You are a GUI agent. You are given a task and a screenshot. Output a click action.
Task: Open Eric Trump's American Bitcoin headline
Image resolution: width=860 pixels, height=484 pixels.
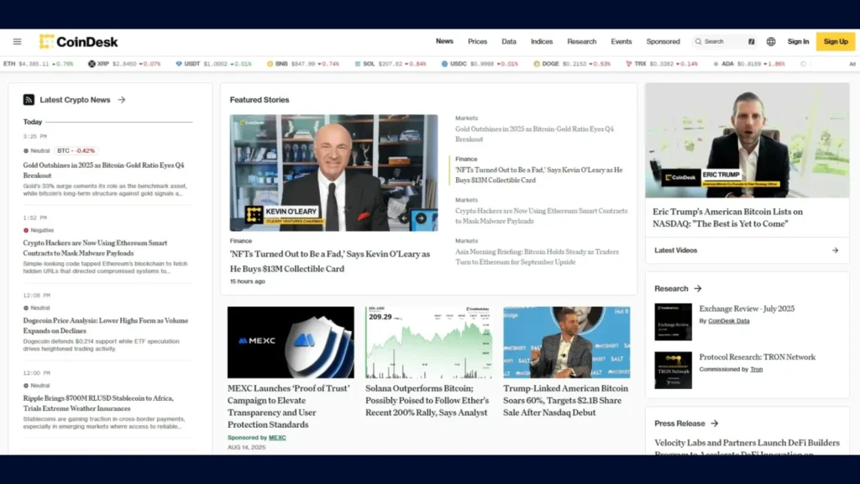pos(727,218)
